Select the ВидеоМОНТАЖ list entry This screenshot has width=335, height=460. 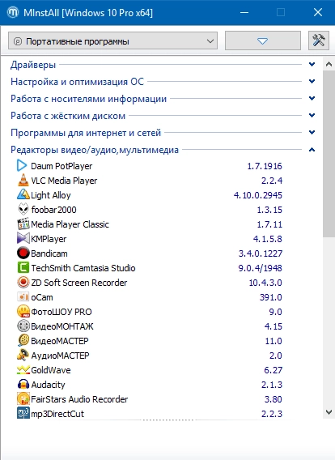150,326
